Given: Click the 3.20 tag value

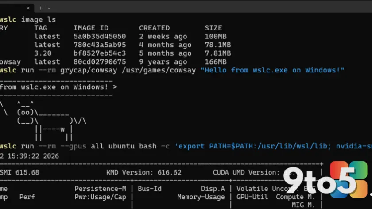Looking at the screenshot, I should (43, 53).
